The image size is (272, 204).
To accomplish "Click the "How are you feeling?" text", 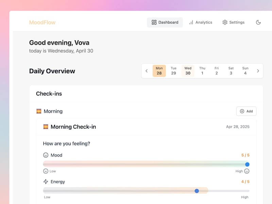I will (x=66, y=143).
